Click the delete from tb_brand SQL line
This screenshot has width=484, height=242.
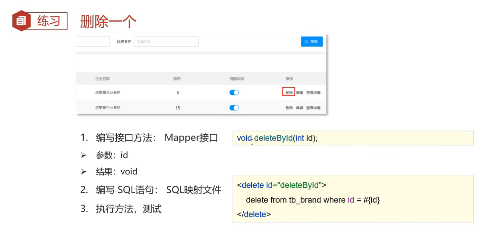tap(313, 200)
